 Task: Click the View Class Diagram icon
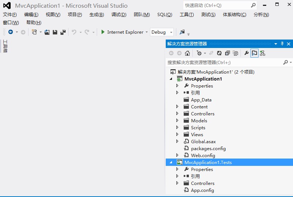263,53
